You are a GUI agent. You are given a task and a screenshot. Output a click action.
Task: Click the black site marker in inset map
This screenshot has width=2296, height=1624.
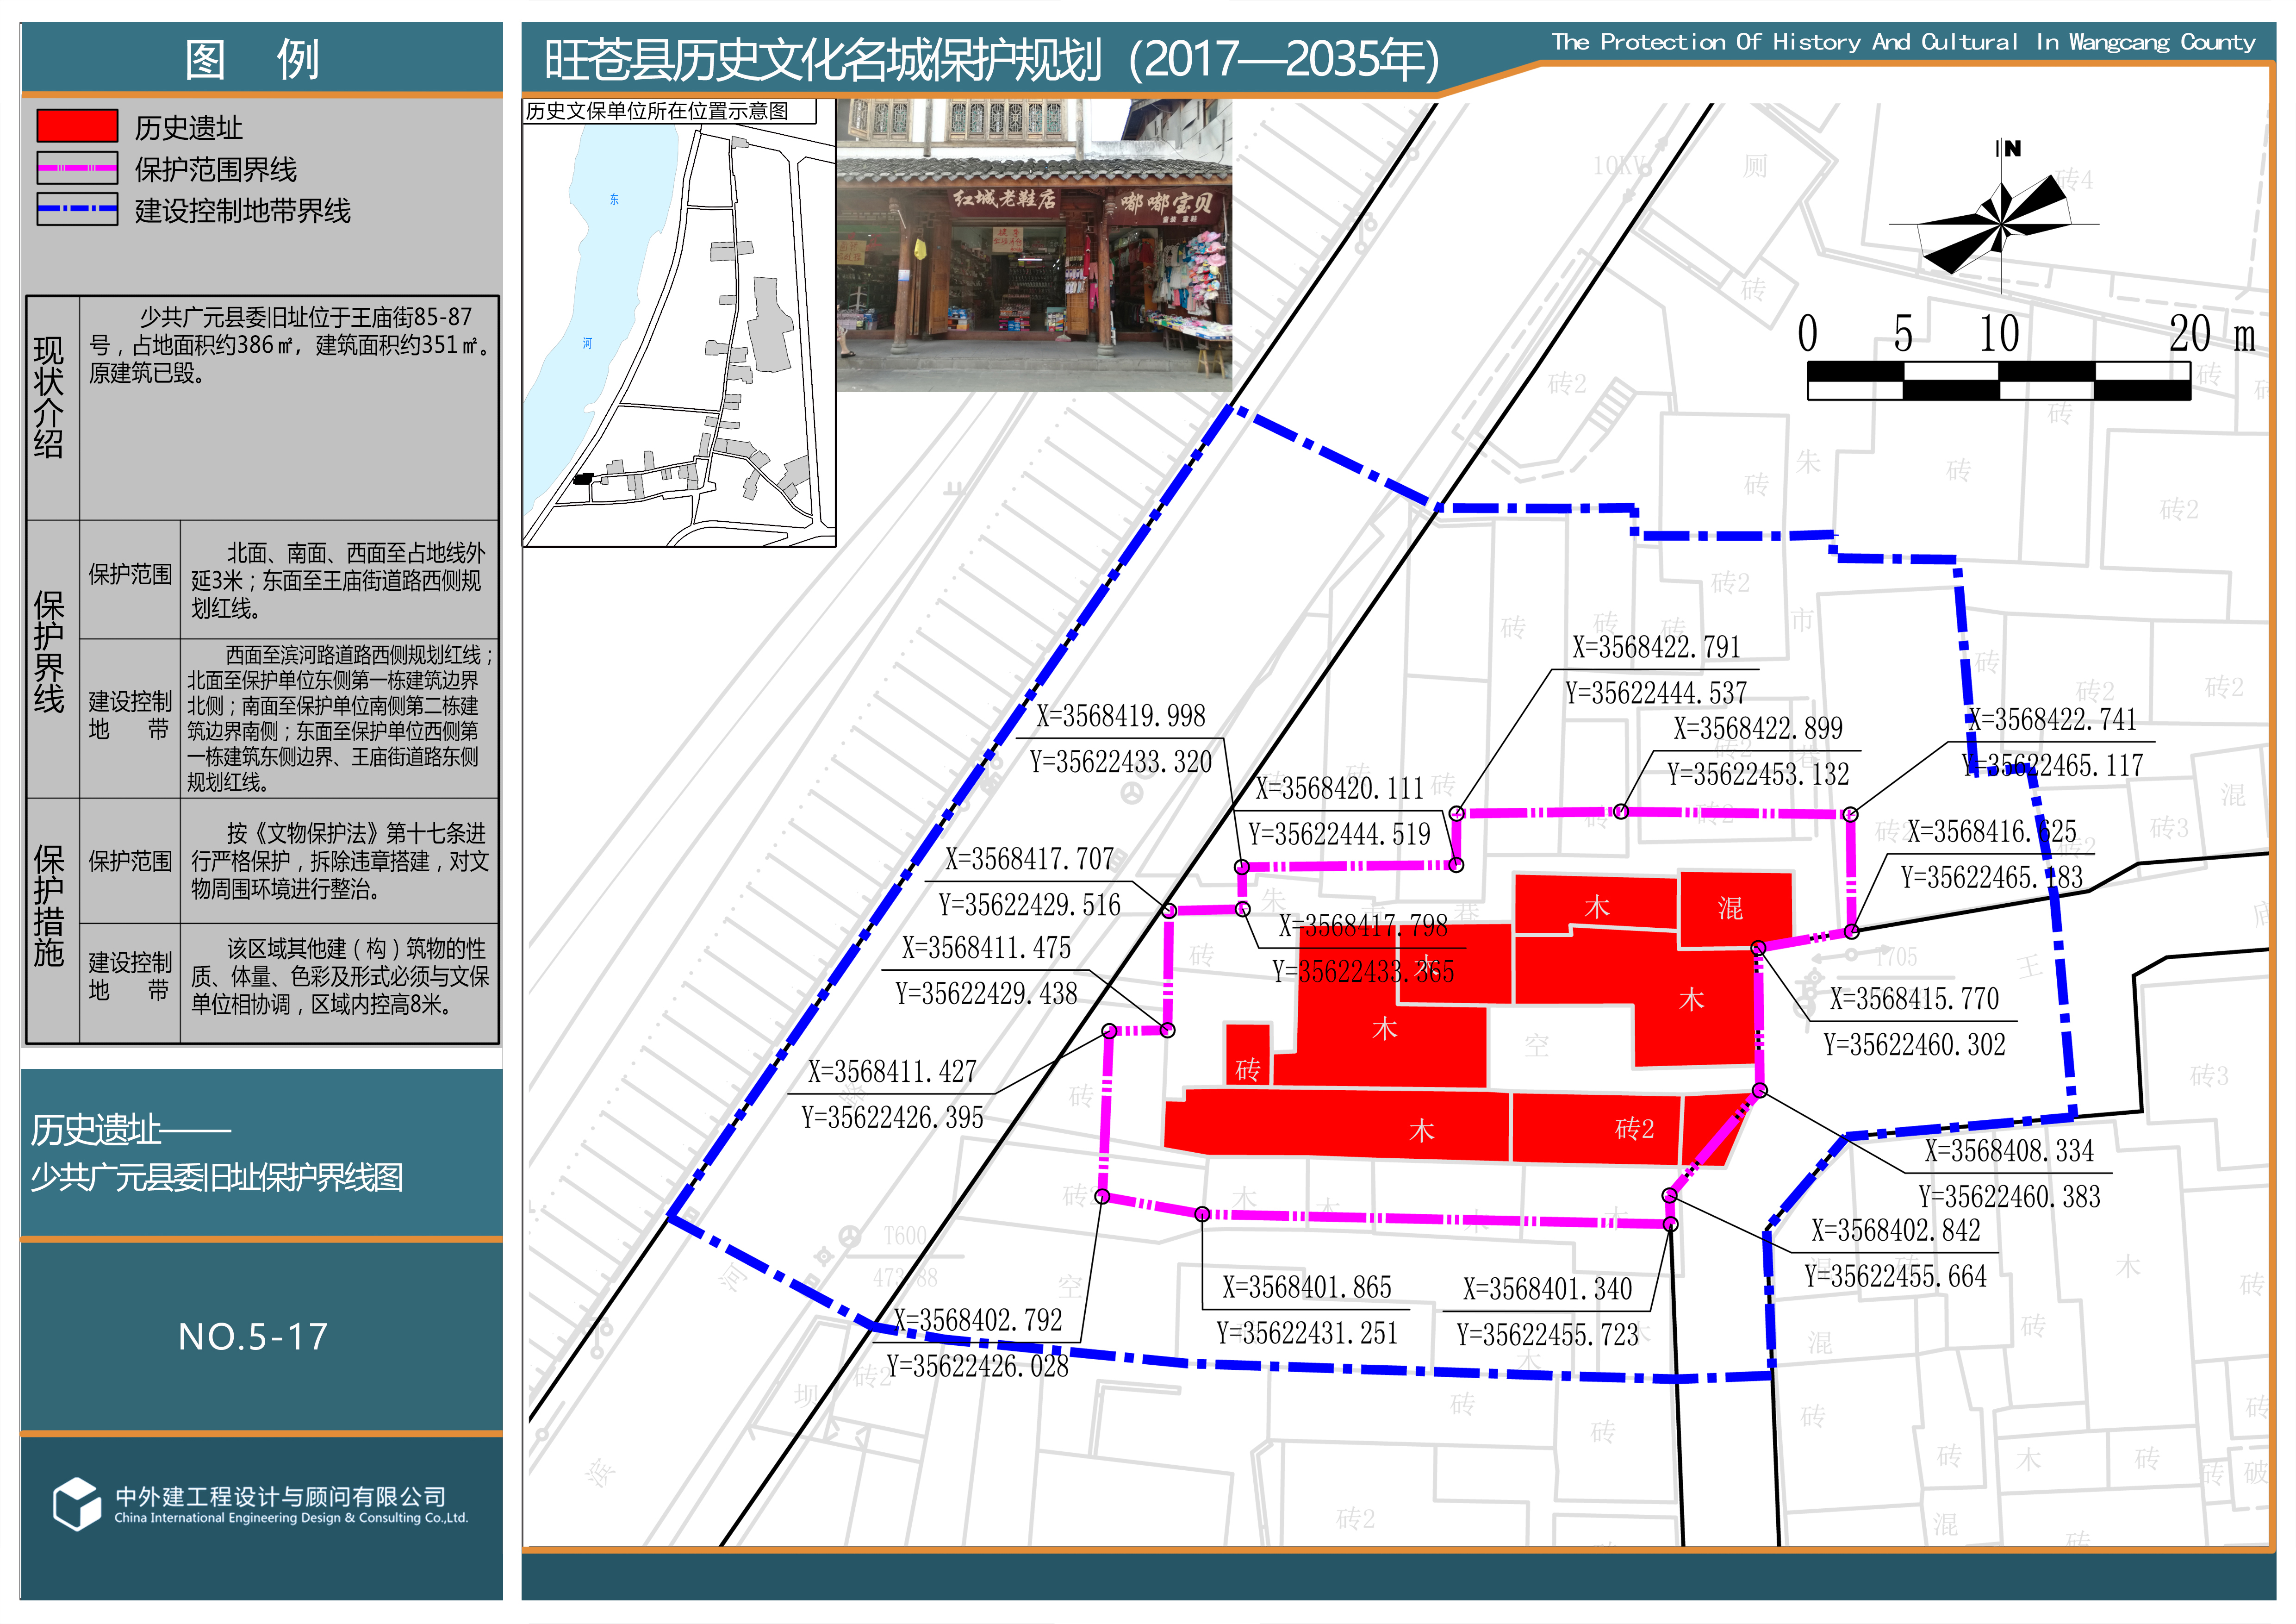click(x=583, y=479)
